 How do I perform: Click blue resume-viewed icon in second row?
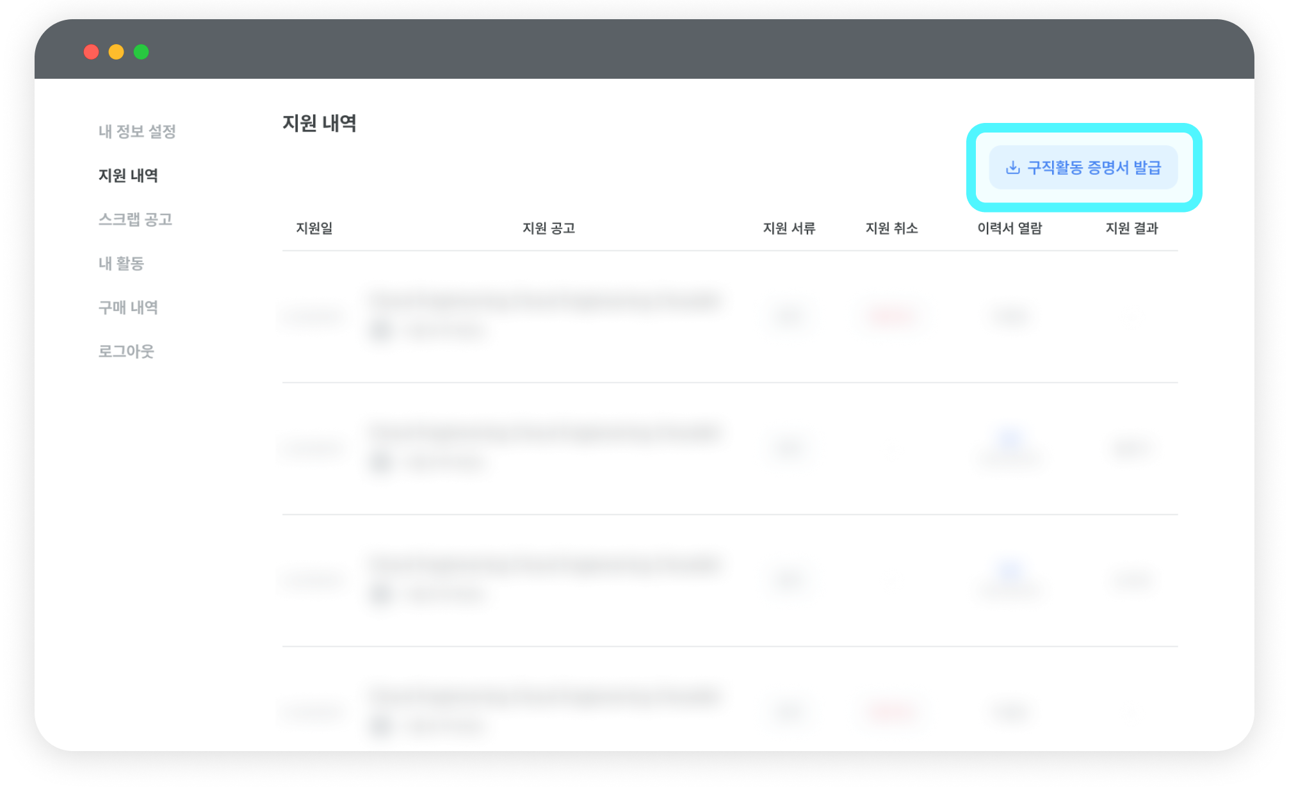click(1009, 439)
